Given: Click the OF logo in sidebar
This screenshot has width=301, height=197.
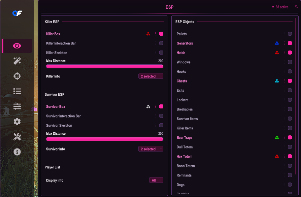Looking at the screenshot, I should coord(17,13).
